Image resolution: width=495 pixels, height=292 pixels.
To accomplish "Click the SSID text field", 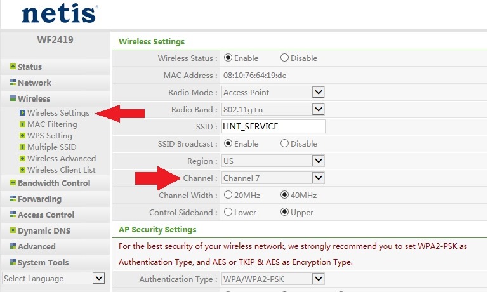I will (x=273, y=126).
